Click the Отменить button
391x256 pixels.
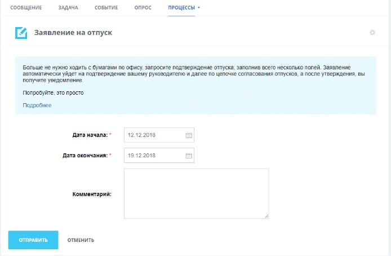81,240
